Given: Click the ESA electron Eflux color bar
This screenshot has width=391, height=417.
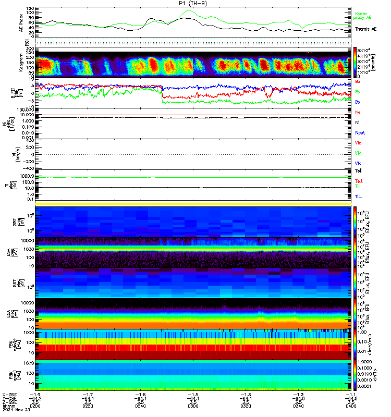Looking at the screenshot, I should click(355, 314).
